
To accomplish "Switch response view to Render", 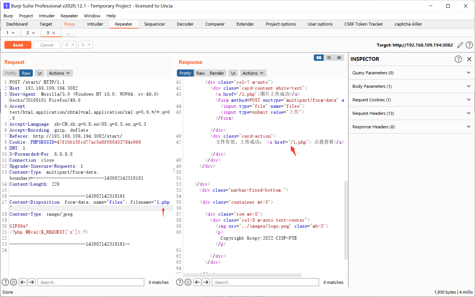I will (217, 73).
